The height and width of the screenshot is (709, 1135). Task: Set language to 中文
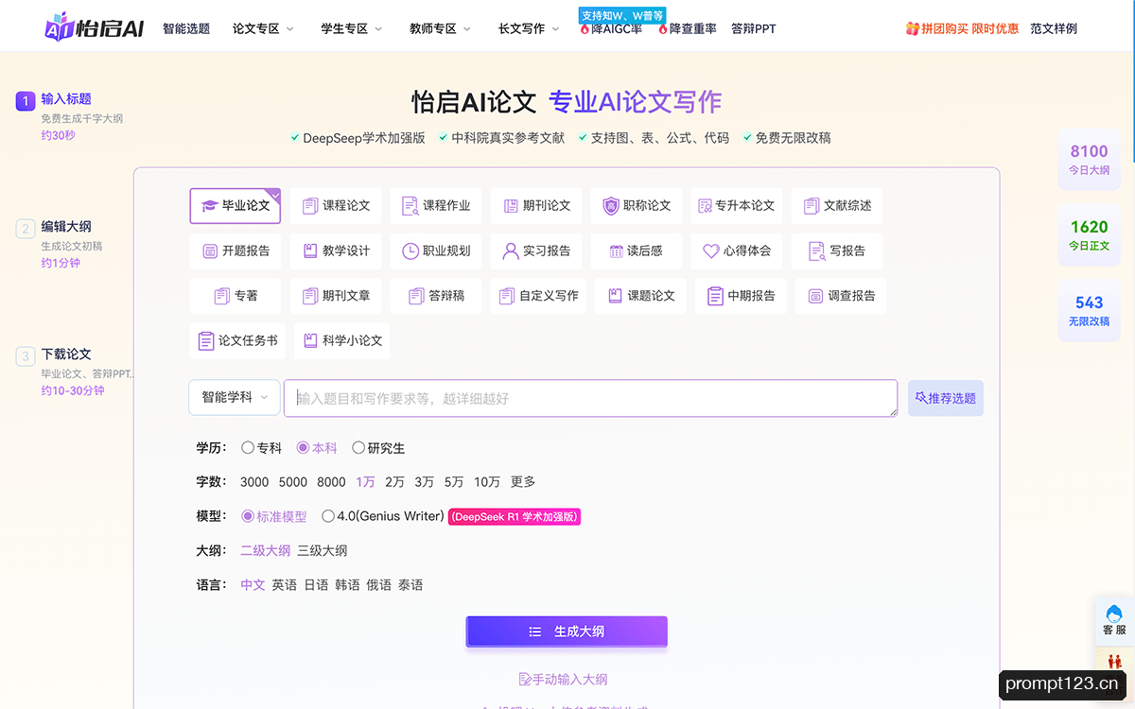point(253,585)
